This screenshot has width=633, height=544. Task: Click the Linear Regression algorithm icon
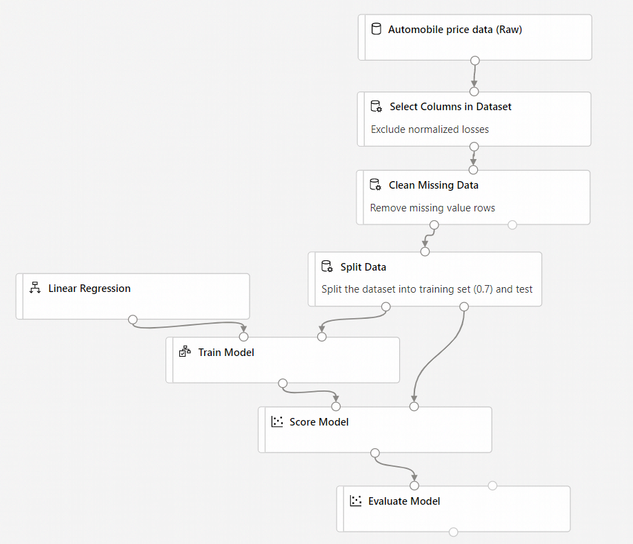[x=35, y=289]
